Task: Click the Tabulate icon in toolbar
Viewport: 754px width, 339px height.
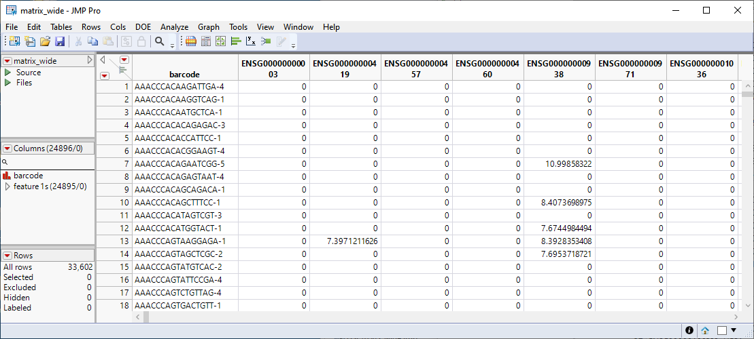Action: coord(206,41)
